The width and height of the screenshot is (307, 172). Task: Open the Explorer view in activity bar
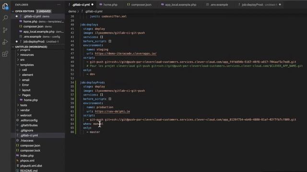click(x=5, y=6)
